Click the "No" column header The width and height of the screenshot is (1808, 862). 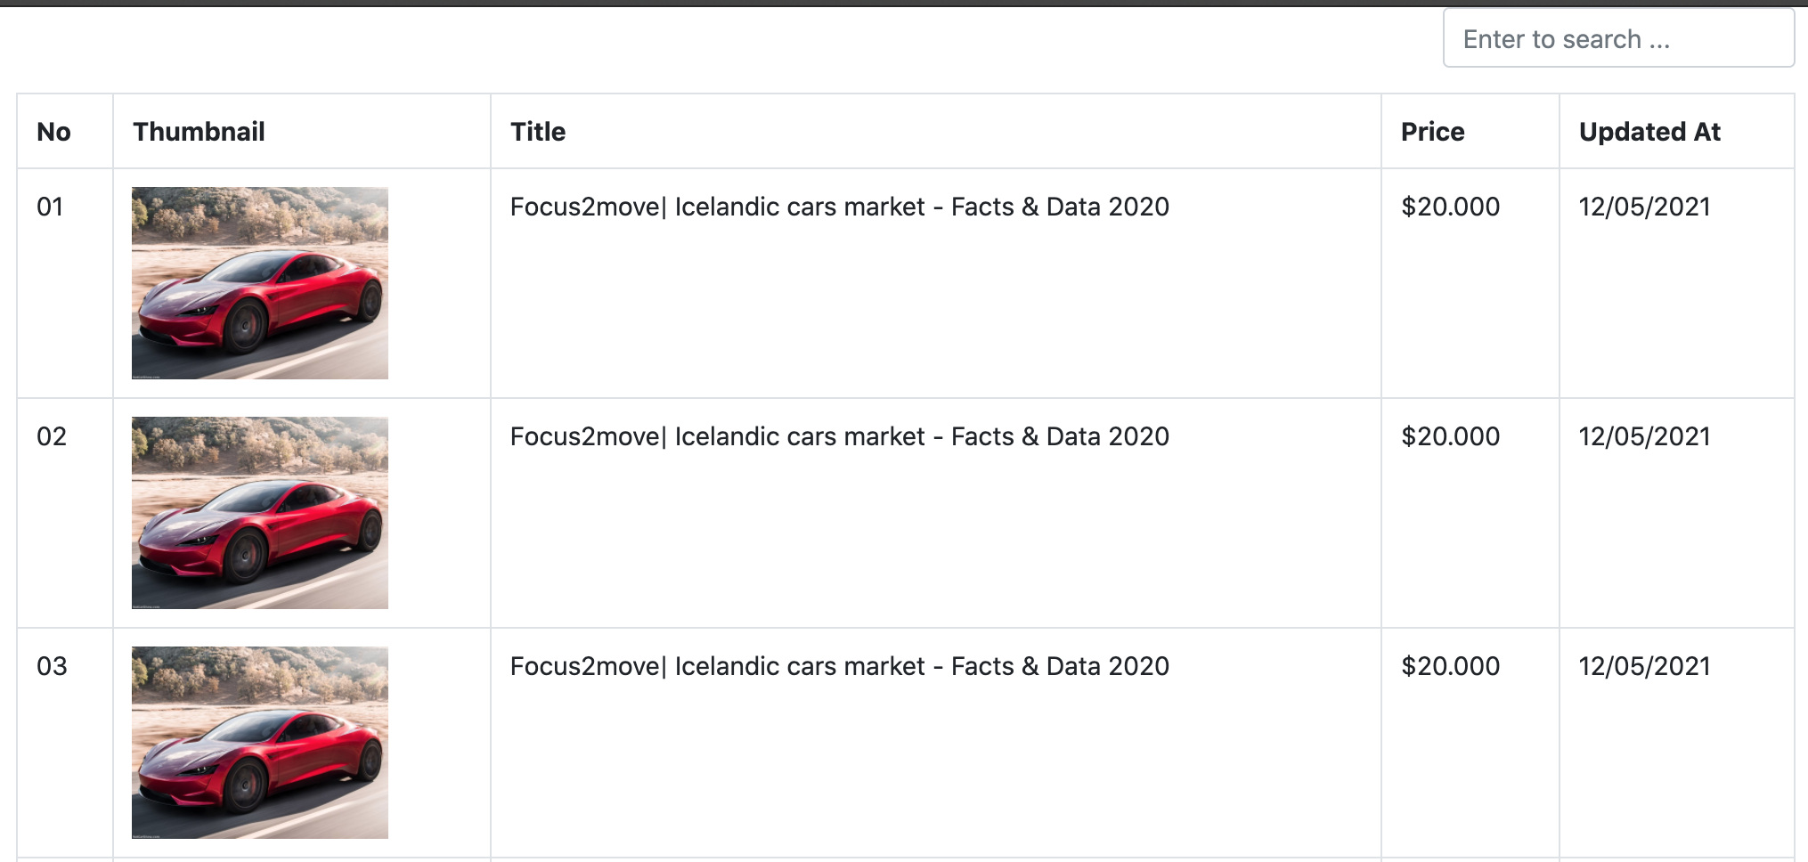(x=54, y=132)
